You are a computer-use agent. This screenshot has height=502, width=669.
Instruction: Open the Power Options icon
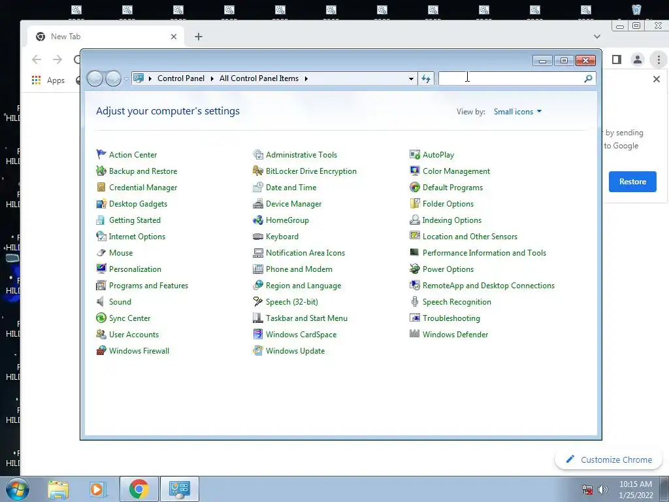[x=415, y=269]
